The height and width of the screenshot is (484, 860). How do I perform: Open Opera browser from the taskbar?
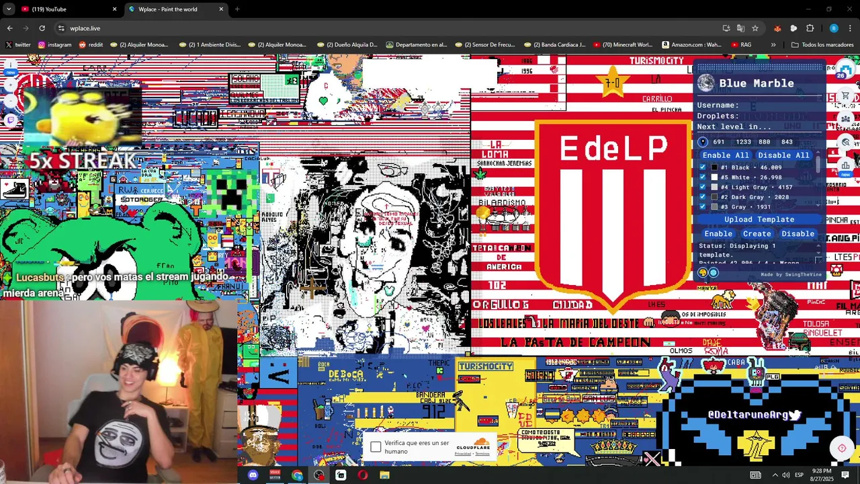tap(363, 475)
